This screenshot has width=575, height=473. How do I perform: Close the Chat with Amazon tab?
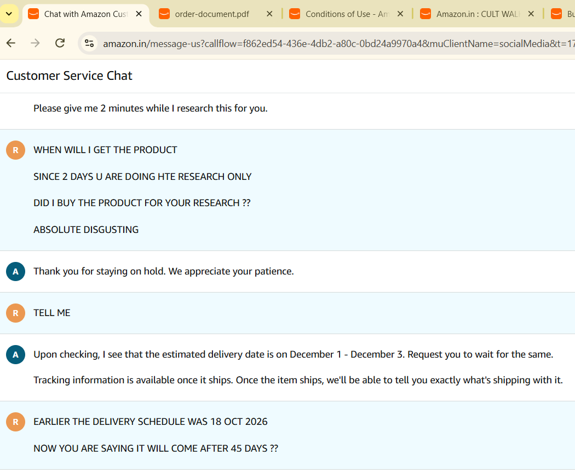[139, 14]
